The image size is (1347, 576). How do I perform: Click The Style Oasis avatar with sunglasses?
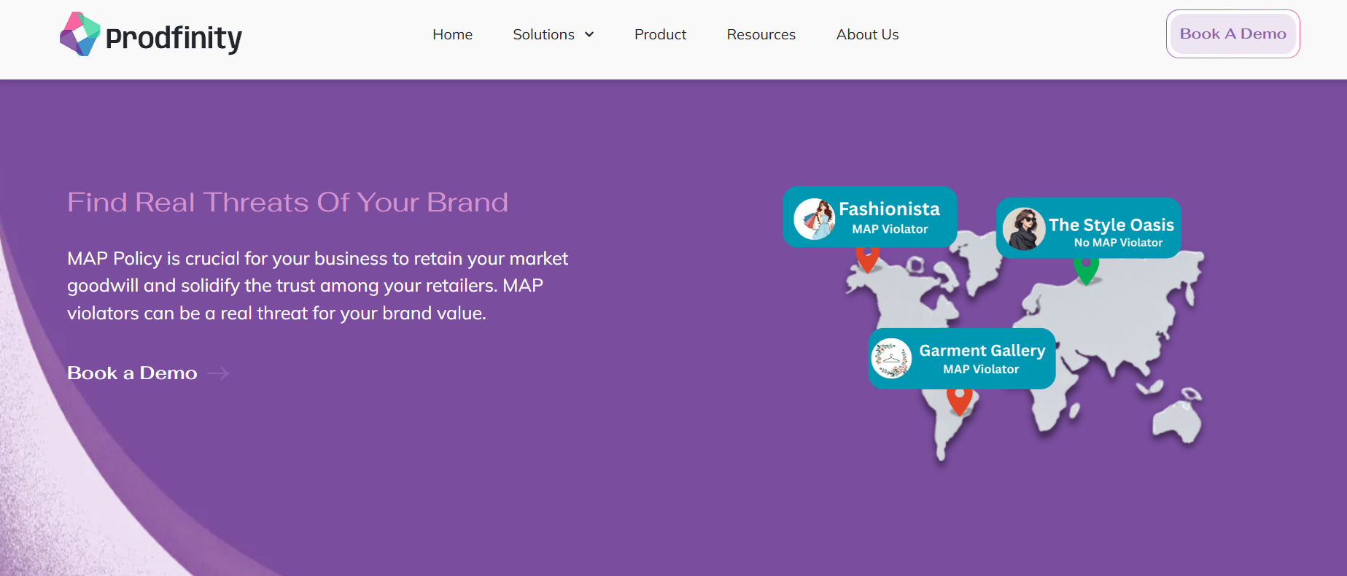tap(1023, 229)
